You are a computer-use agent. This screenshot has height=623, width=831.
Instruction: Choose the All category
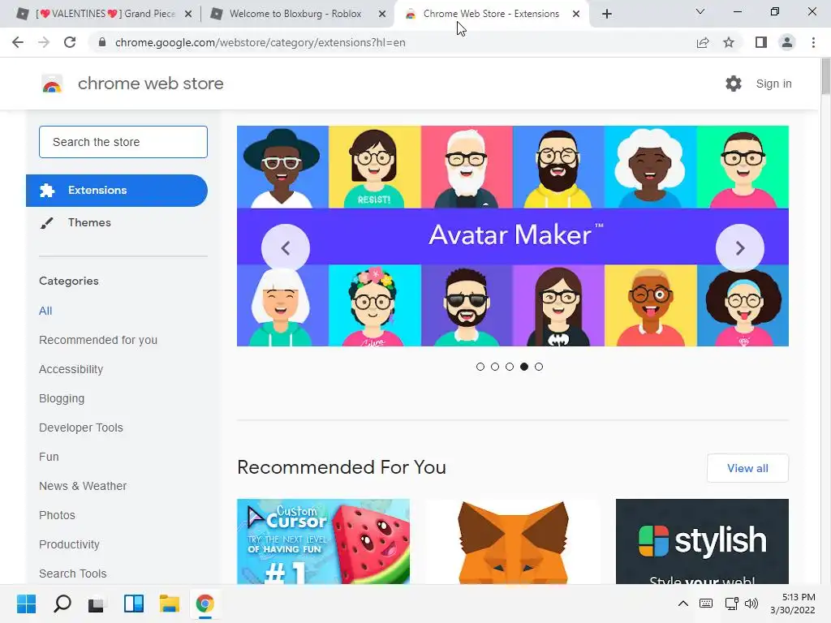45,311
